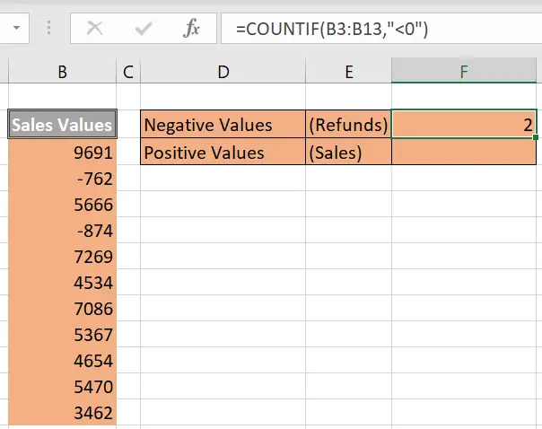Image resolution: width=542 pixels, height=429 pixels.
Task: Select the (Sales) cell
Action: click(x=348, y=152)
